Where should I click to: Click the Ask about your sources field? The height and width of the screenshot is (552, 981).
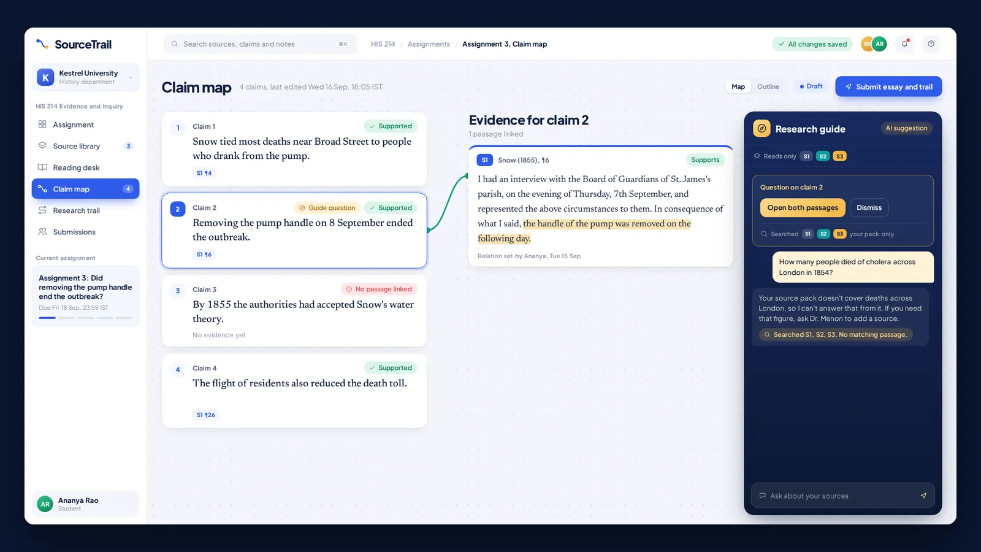(842, 496)
